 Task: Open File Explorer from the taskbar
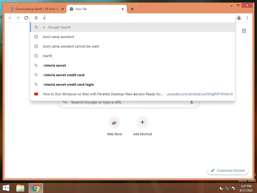coord(20,188)
